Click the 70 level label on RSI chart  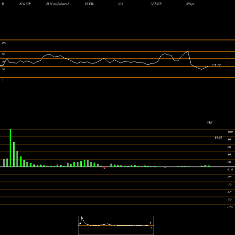pos(3,54)
